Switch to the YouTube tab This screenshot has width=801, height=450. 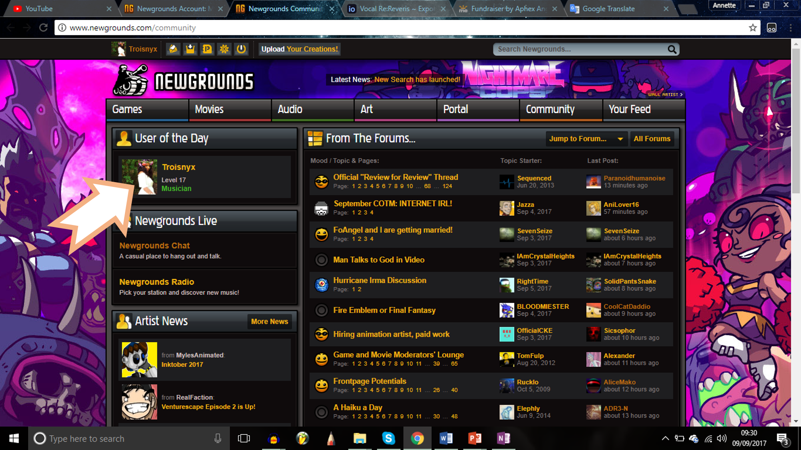60,9
